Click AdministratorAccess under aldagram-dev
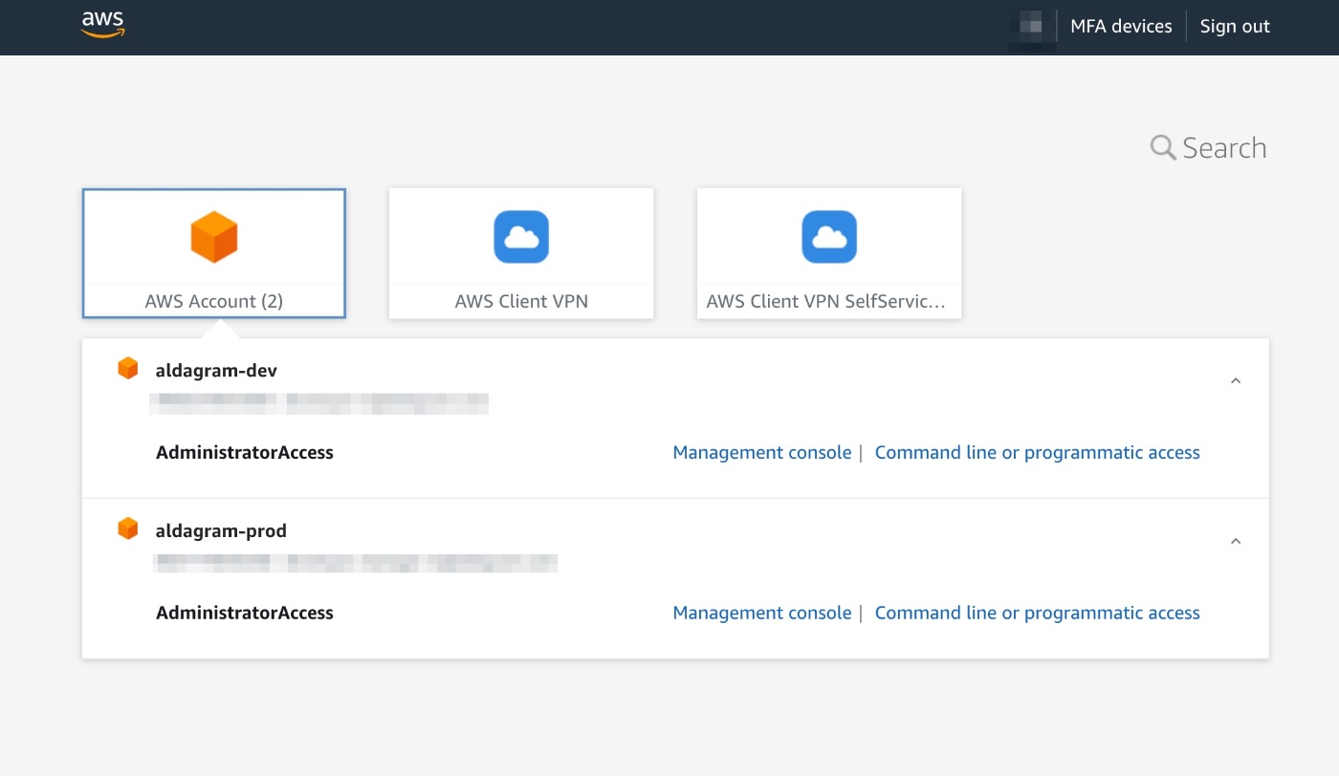This screenshot has height=776, width=1339. tap(245, 453)
